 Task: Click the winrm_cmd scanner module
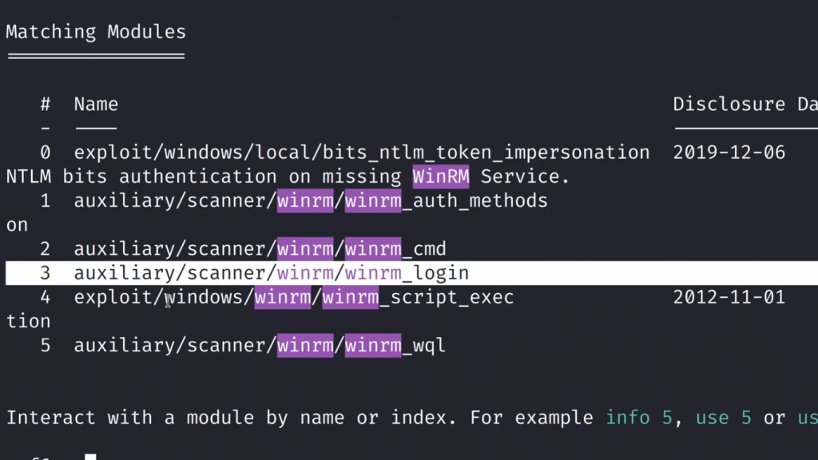pos(260,249)
